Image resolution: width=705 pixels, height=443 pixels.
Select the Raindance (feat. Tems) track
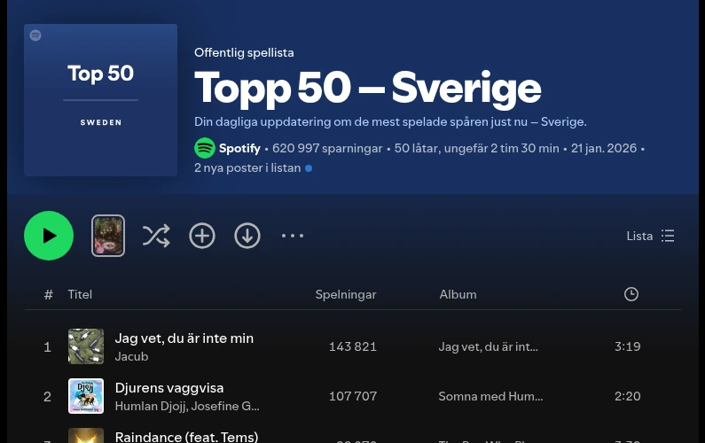click(186, 437)
